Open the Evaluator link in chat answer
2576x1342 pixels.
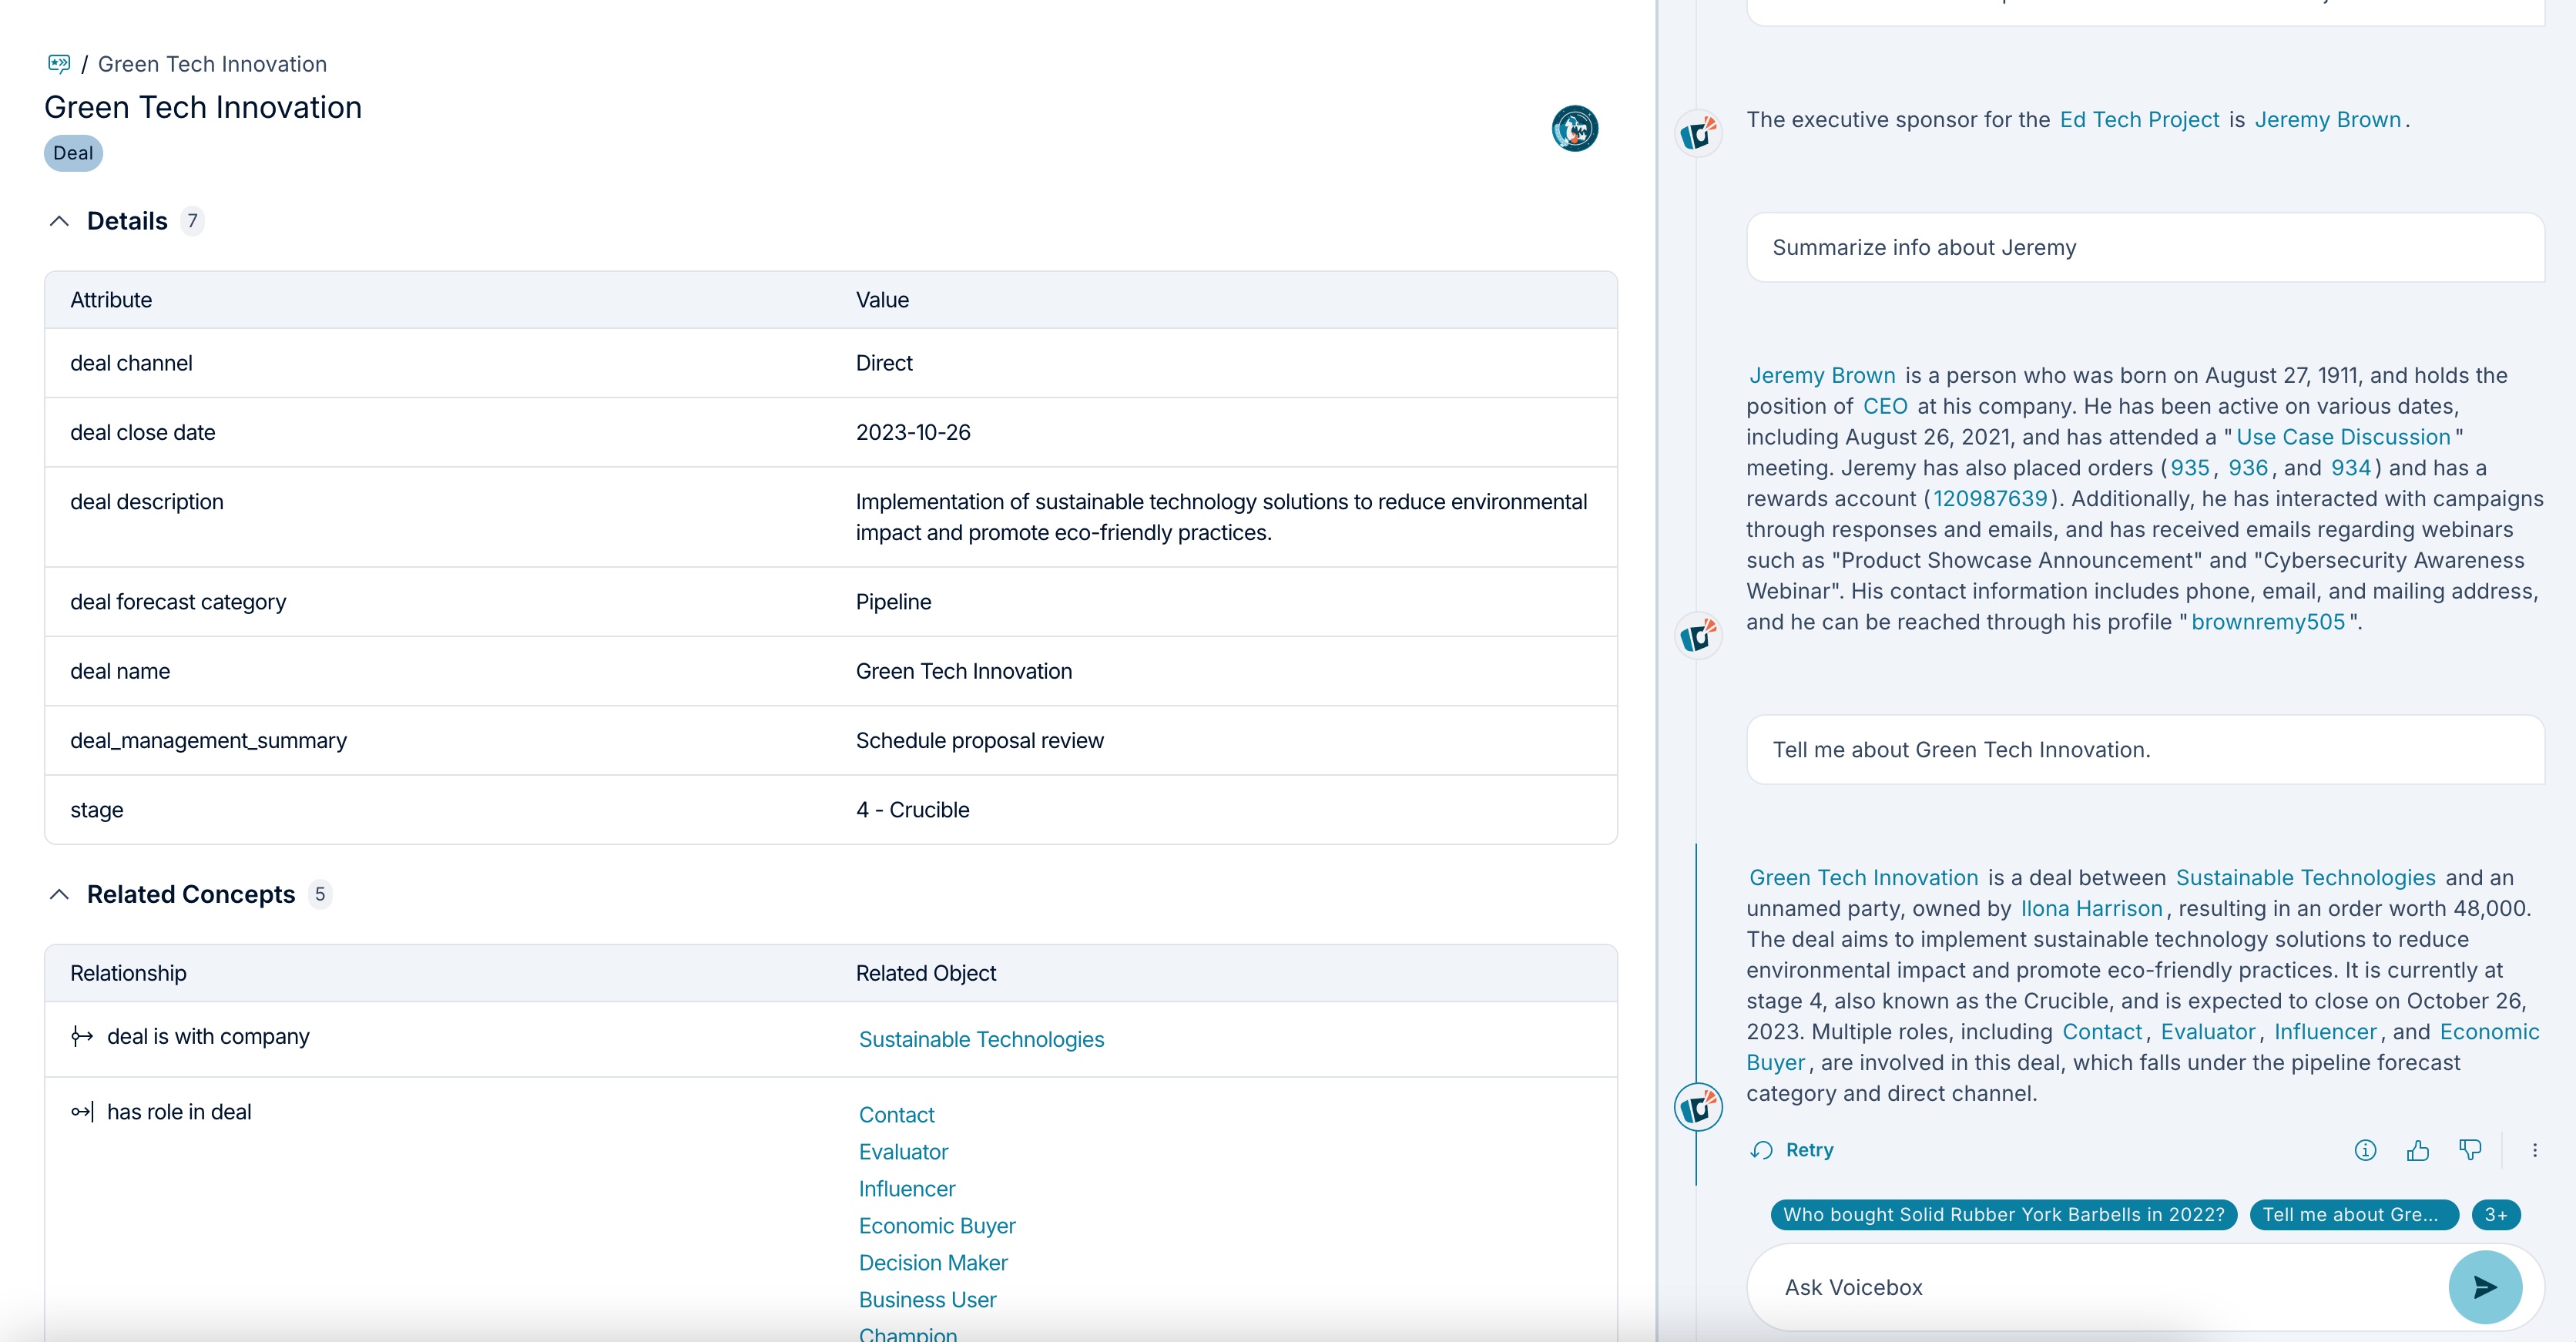tap(2208, 1031)
